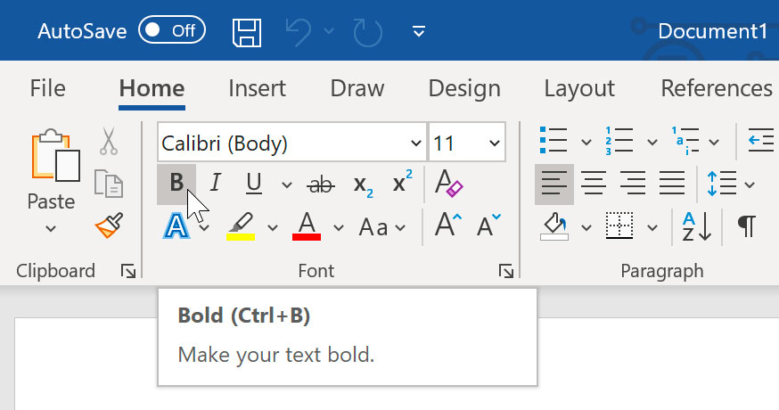Click the Clear All Formatting icon

click(x=449, y=184)
